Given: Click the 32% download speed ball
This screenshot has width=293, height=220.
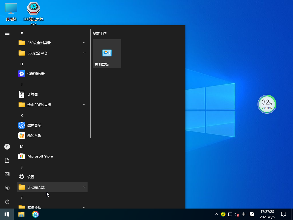Looking at the screenshot, I should (267, 104).
